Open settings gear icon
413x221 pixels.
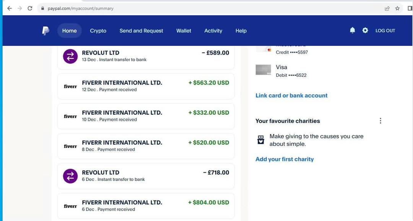click(x=365, y=30)
